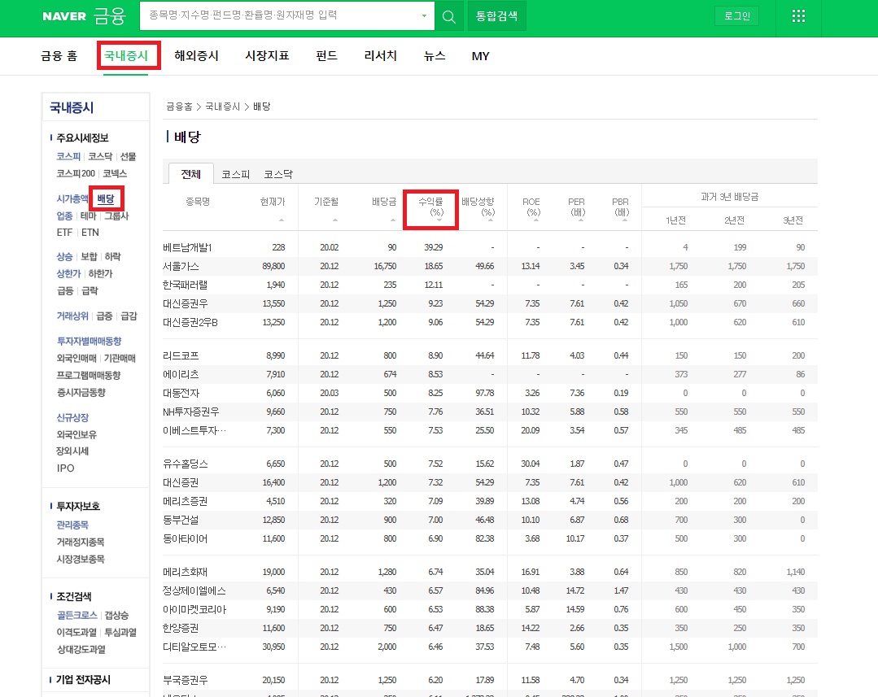Screen dimensions: 878x697
Task: Open 테마 in the sidebar
Action: coord(89,216)
